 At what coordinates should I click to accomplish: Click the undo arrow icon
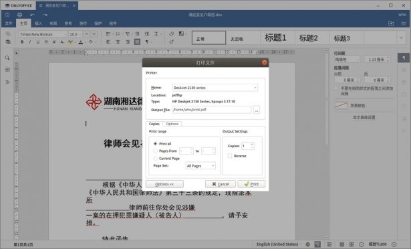tap(32, 15)
